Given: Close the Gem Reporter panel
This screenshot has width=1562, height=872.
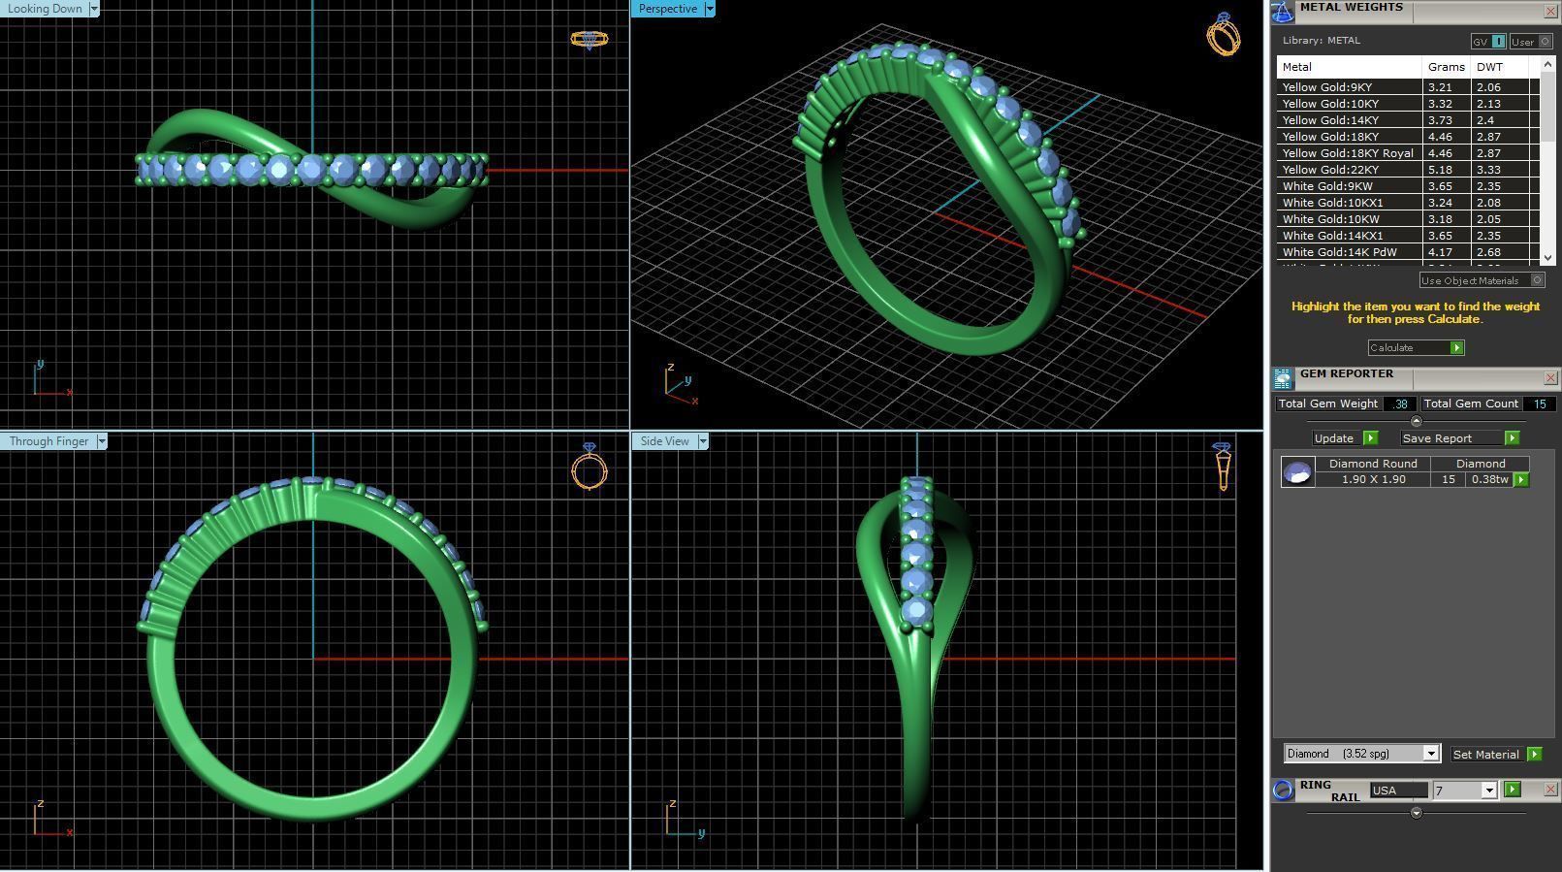Looking at the screenshot, I should click(1550, 378).
